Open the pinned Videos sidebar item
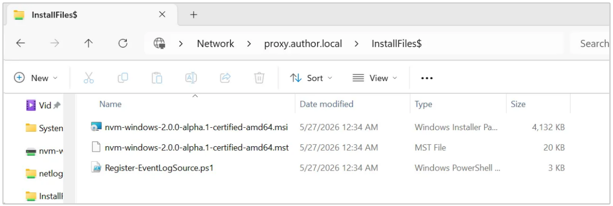This screenshot has height=206, width=613. [44, 105]
